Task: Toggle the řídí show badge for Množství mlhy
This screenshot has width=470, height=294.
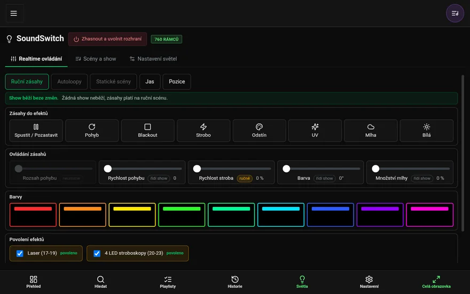Action: pyautogui.click(x=422, y=178)
